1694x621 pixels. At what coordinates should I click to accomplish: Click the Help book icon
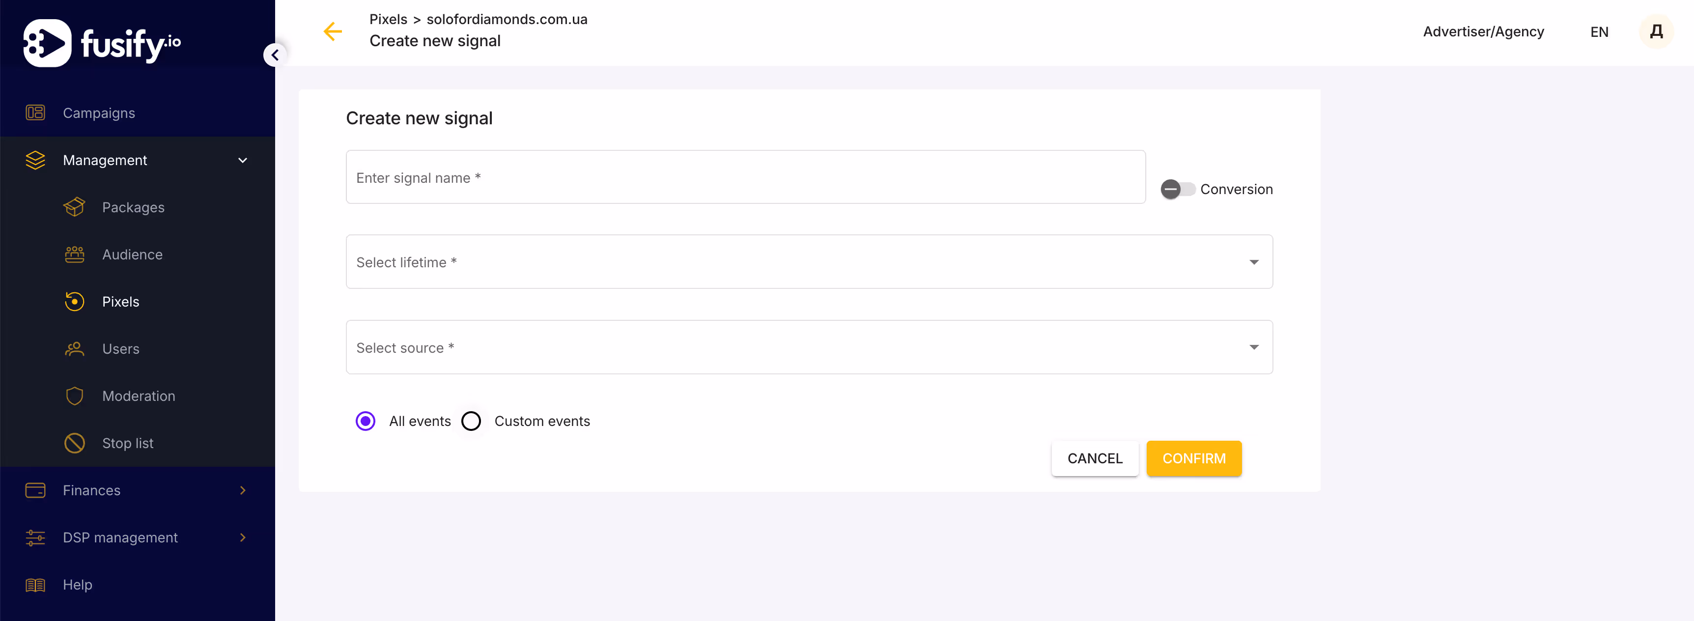[x=35, y=585]
